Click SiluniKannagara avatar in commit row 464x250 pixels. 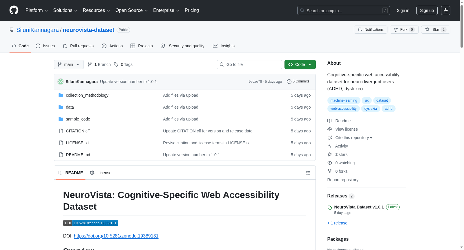61,82
